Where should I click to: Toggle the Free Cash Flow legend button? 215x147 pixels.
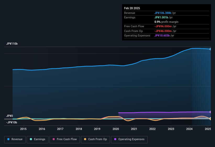tap(65, 139)
